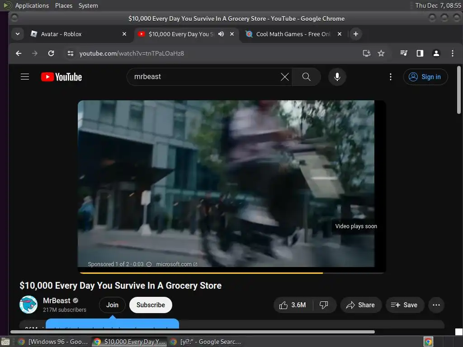Open Chrome three-dot menu
The height and width of the screenshot is (347, 463).
[x=452, y=53]
